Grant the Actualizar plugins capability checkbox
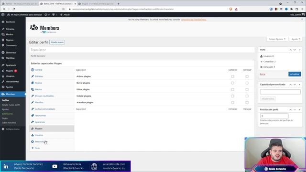This screenshot has width=306, height=172. [233, 103]
